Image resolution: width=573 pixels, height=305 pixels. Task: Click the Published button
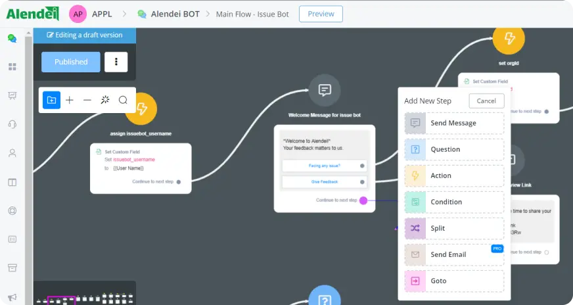pyautogui.click(x=71, y=62)
